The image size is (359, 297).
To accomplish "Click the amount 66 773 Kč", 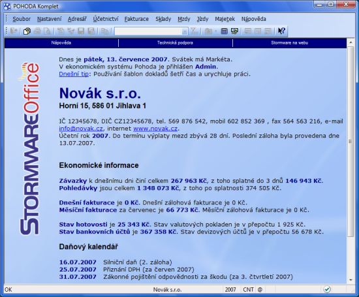I will (x=182, y=210).
